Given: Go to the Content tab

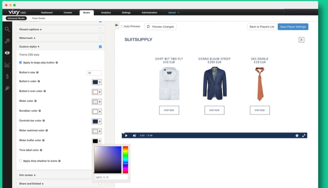Looking at the screenshot, I should [x=68, y=13].
